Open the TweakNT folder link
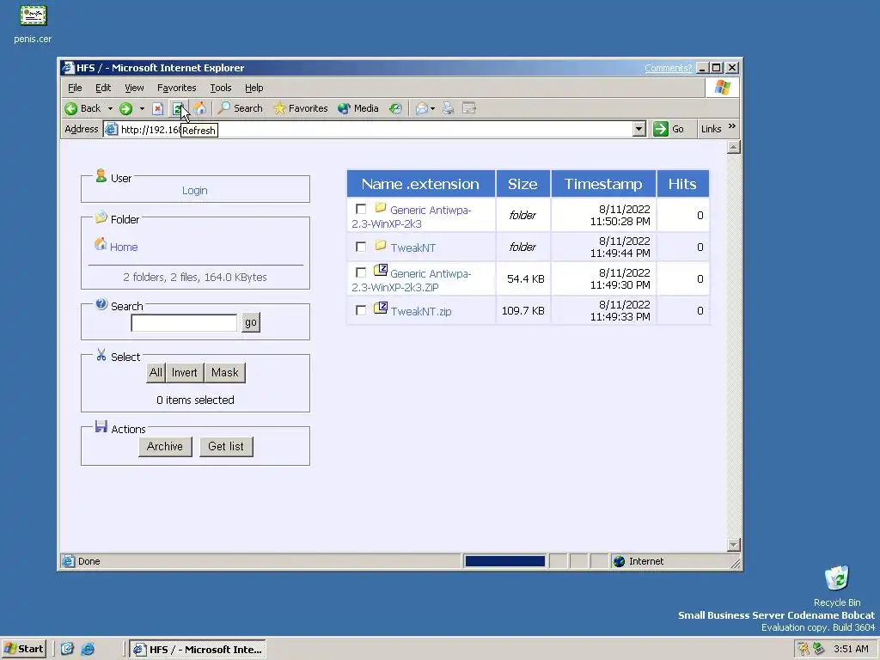 click(412, 247)
